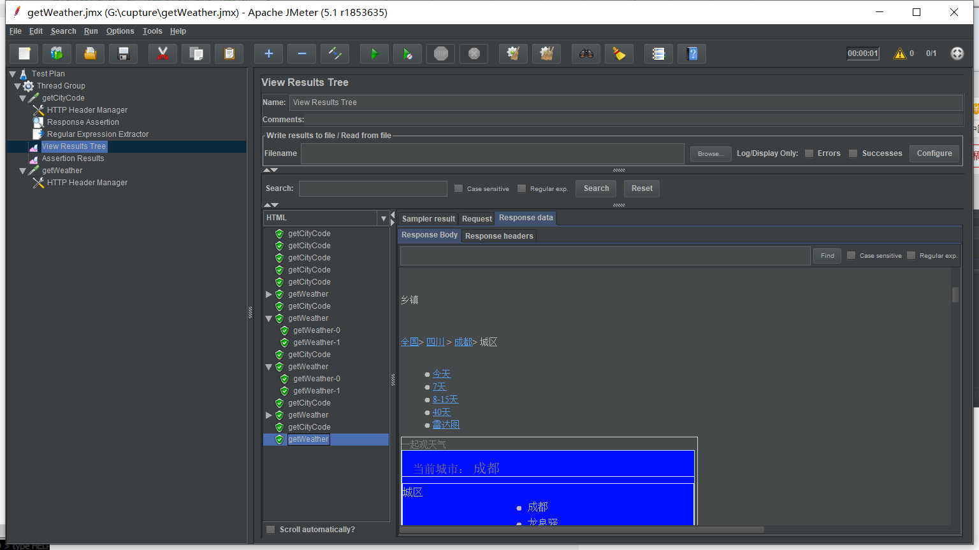Image resolution: width=979 pixels, height=550 pixels.
Task: Enable Regular exp. in response Find
Action: tap(911, 255)
